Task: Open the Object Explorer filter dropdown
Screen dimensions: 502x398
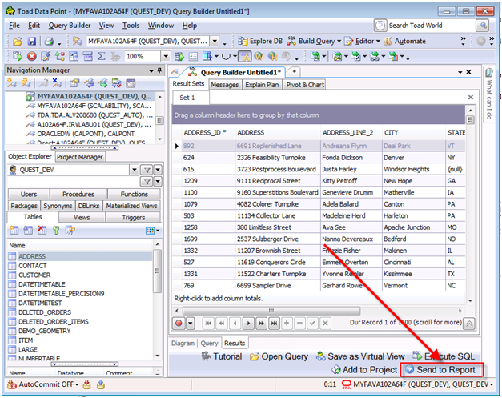Action: (158, 170)
